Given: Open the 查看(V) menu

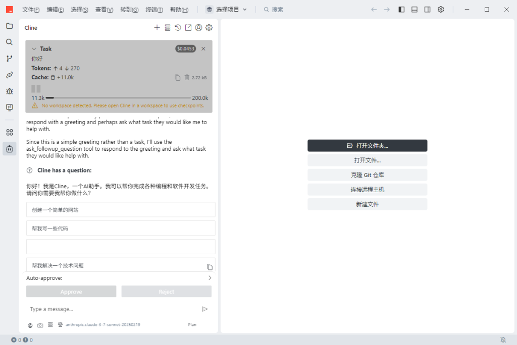Looking at the screenshot, I should (x=104, y=10).
